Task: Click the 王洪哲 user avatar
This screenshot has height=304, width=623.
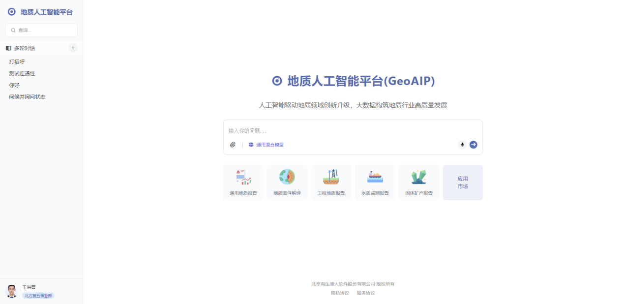Action: click(x=11, y=291)
